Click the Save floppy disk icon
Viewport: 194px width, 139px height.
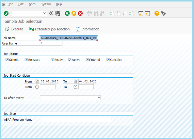pos(58,13)
